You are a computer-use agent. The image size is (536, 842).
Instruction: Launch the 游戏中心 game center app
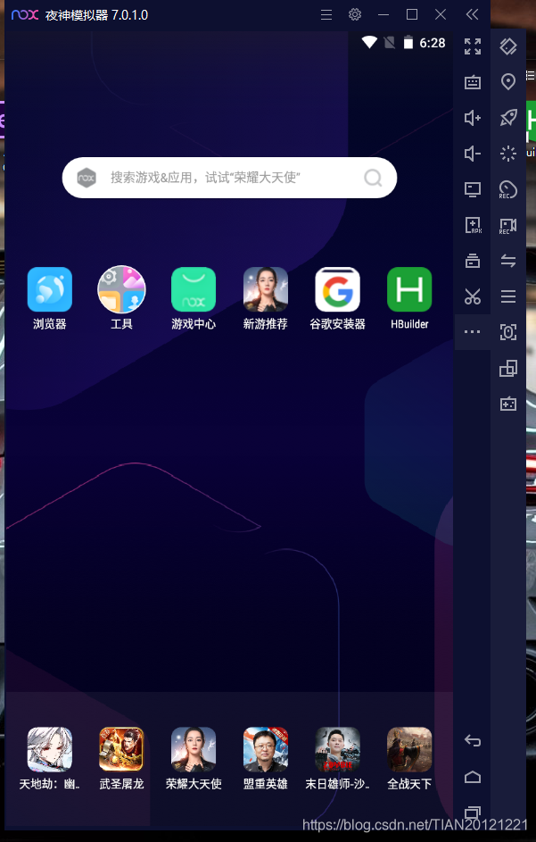click(x=194, y=289)
